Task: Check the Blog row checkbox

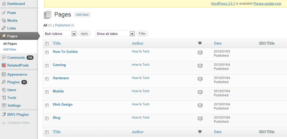Action: (x=47, y=118)
